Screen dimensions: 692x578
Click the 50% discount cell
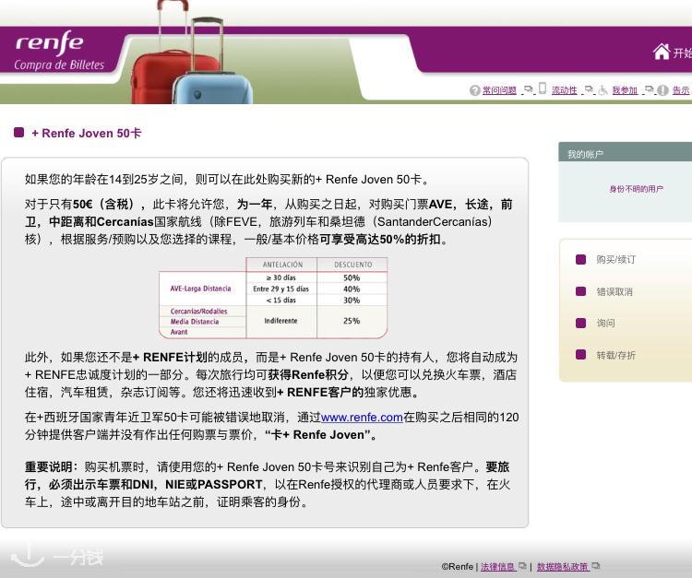point(352,277)
